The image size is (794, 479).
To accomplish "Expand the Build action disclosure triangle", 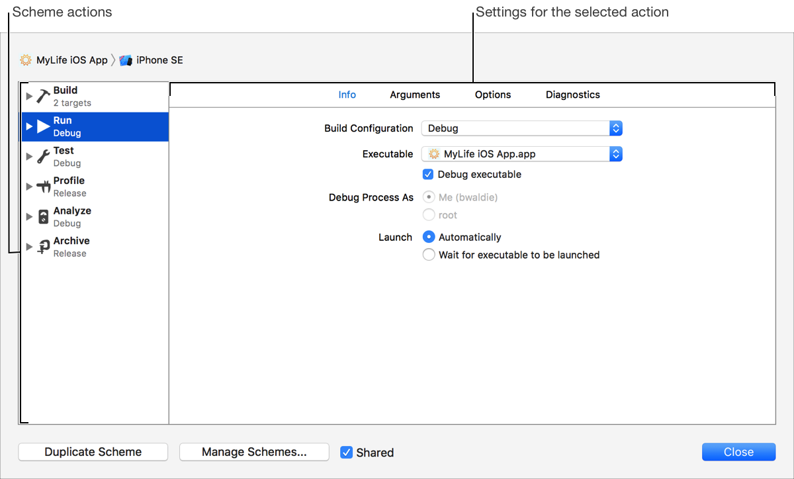I will coord(28,97).
